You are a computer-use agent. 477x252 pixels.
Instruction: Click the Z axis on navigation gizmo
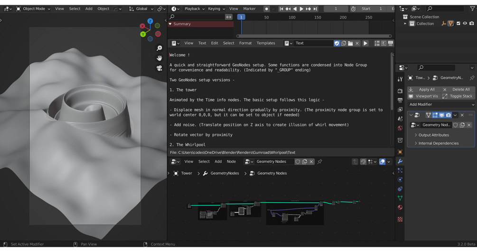(150, 21)
